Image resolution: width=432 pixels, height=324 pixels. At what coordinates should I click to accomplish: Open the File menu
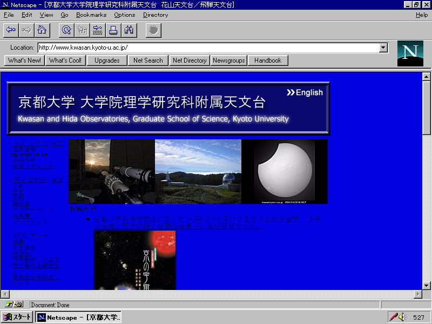tap(9, 15)
